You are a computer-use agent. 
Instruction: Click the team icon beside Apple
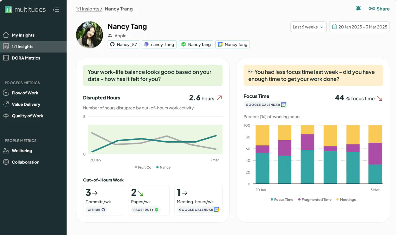pyautogui.click(x=110, y=36)
